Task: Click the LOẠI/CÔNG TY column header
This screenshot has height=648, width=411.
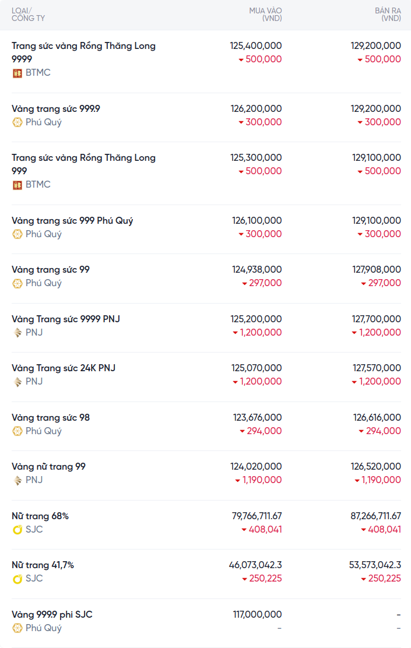Action: point(28,15)
